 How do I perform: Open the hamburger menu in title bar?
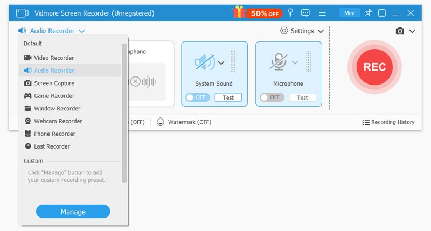click(x=322, y=13)
